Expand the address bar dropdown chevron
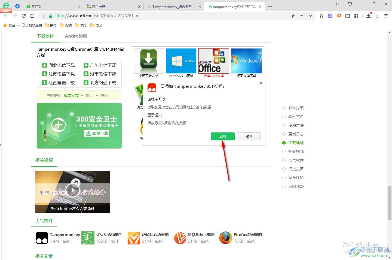 coord(310,16)
